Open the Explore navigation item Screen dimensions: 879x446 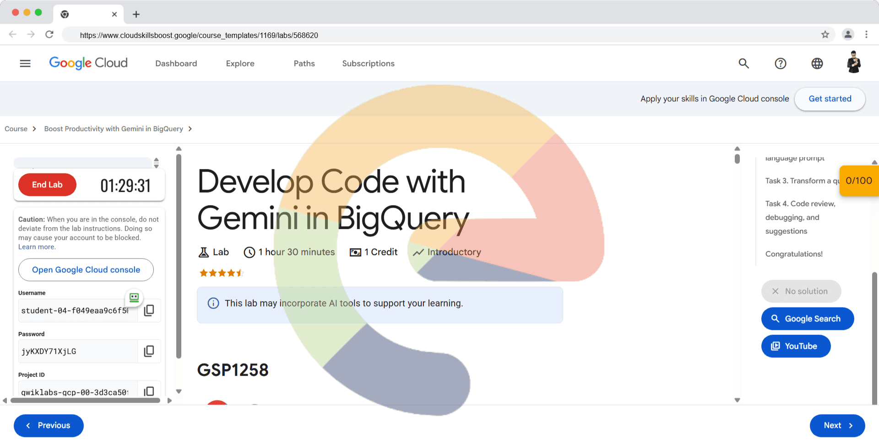(x=240, y=64)
